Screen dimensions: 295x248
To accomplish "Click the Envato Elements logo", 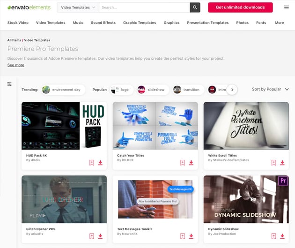I will pyautogui.click(x=29, y=7).
